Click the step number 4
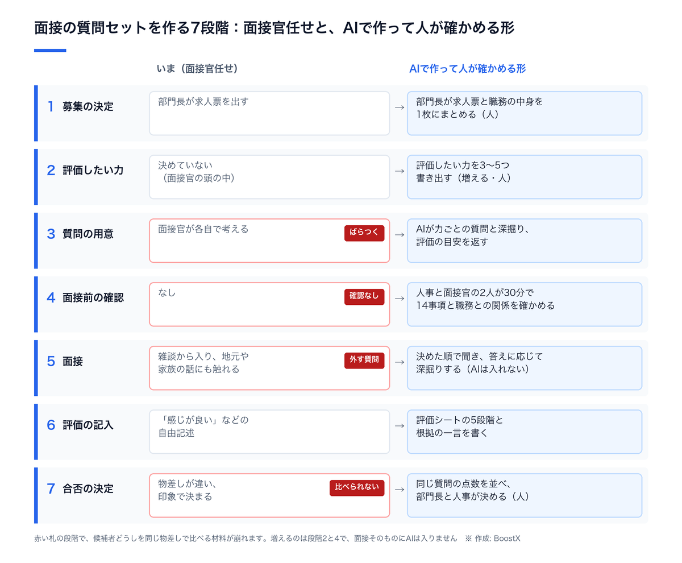Image resolution: width=682 pixels, height=563 pixels. 51,297
